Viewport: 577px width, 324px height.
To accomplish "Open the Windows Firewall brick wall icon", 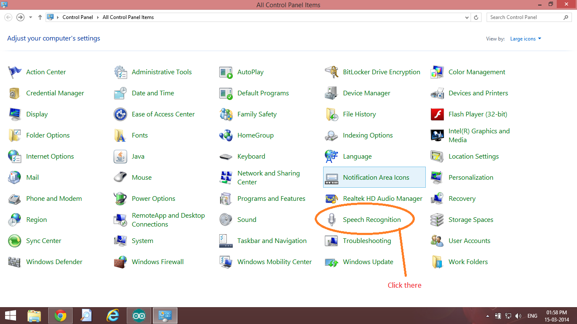I will pos(120,262).
